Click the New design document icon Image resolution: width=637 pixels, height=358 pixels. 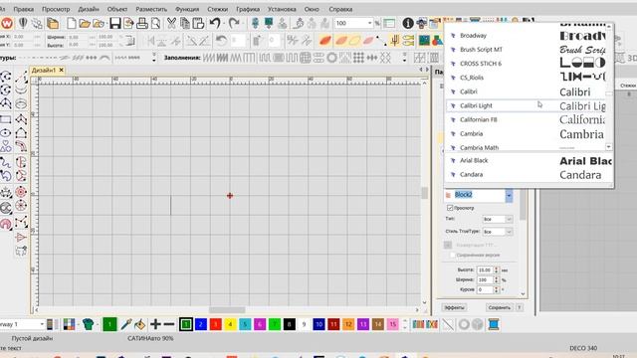coord(71,24)
